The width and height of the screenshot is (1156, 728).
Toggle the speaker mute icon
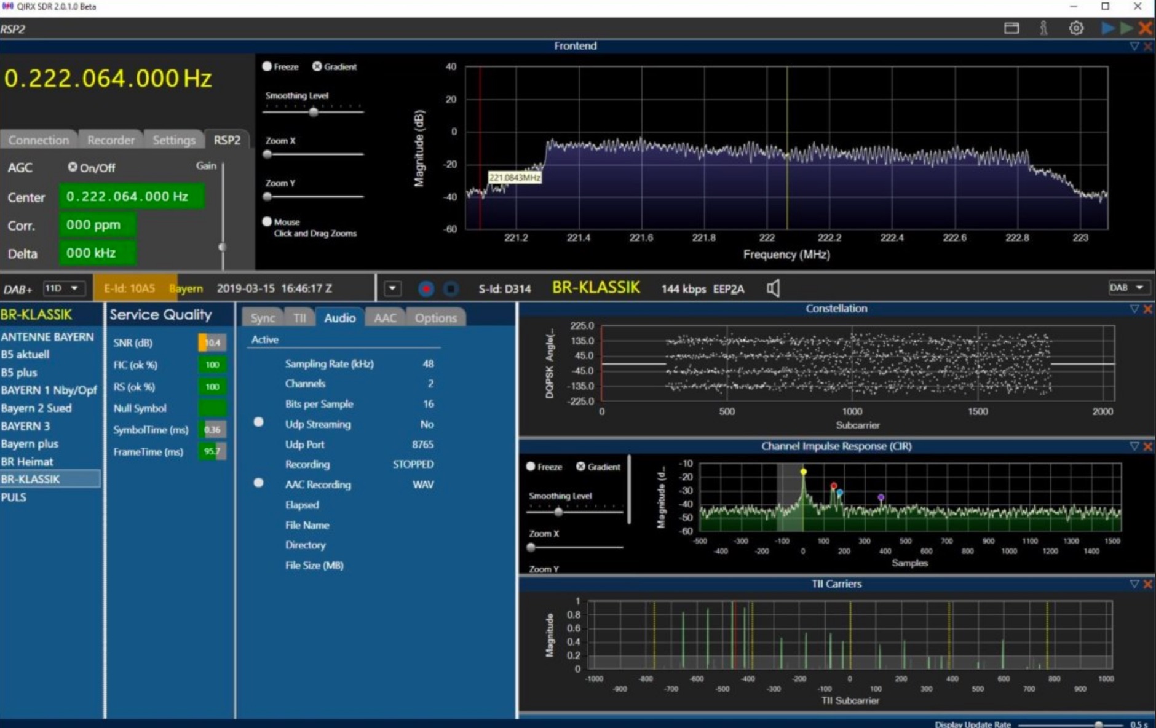[774, 288]
